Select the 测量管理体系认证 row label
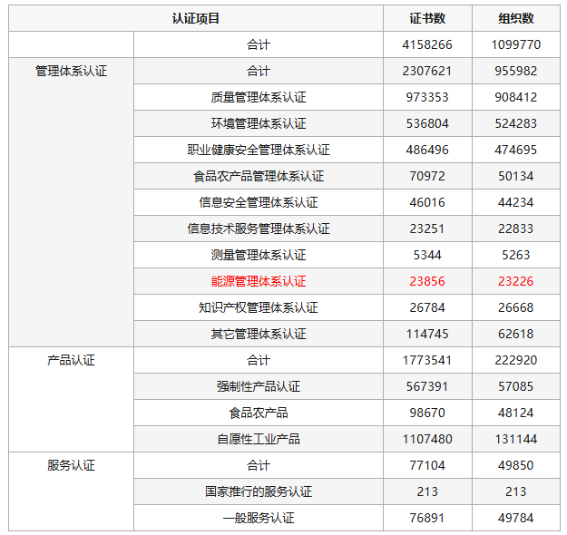Screen dimensions: 567x535 [x=259, y=255]
